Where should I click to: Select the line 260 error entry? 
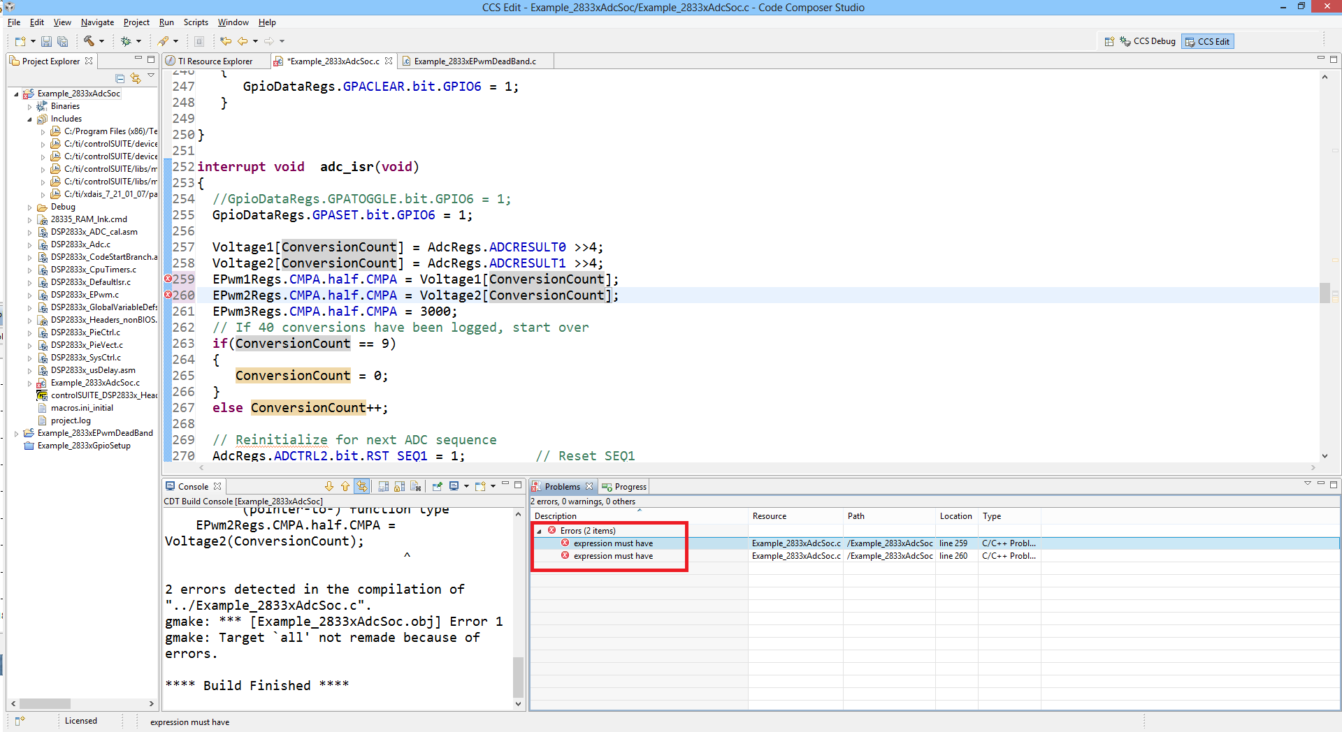point(613,556)
